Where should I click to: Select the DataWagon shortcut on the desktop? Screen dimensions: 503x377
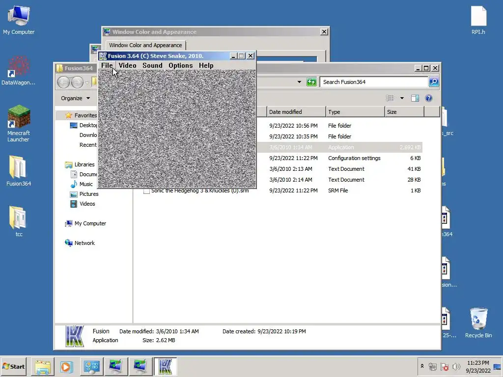[19, 71]
